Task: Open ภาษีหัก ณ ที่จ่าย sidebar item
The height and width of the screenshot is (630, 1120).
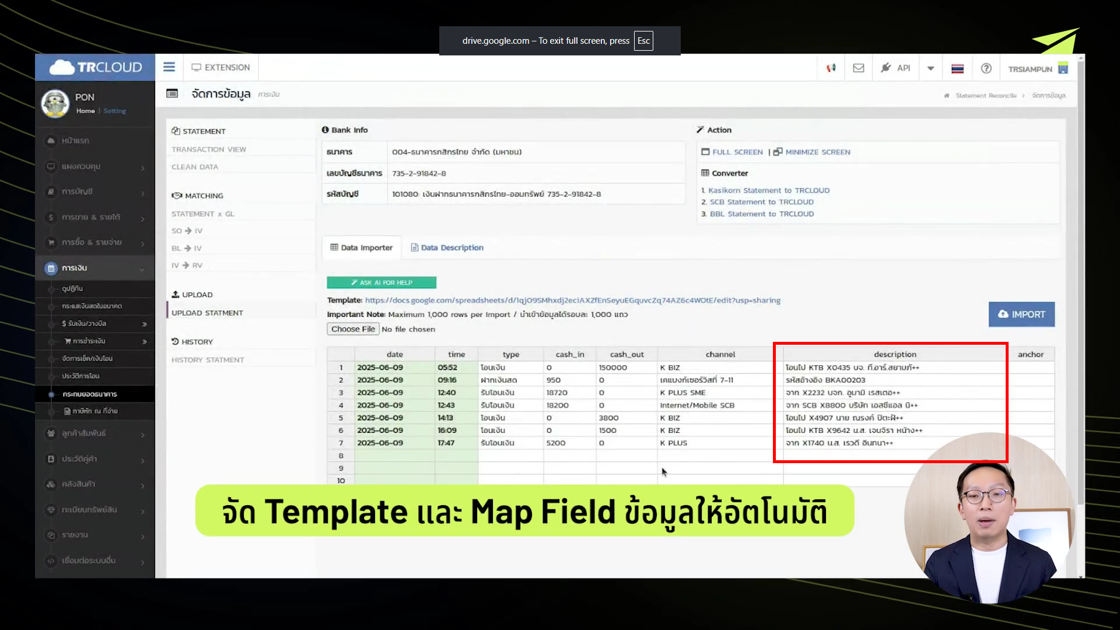Action: coord(91,411)
